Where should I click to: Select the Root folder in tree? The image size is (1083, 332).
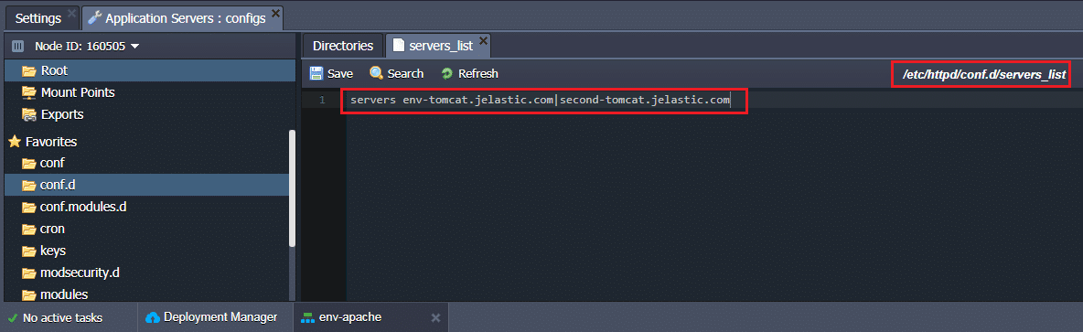pos(148,70)
